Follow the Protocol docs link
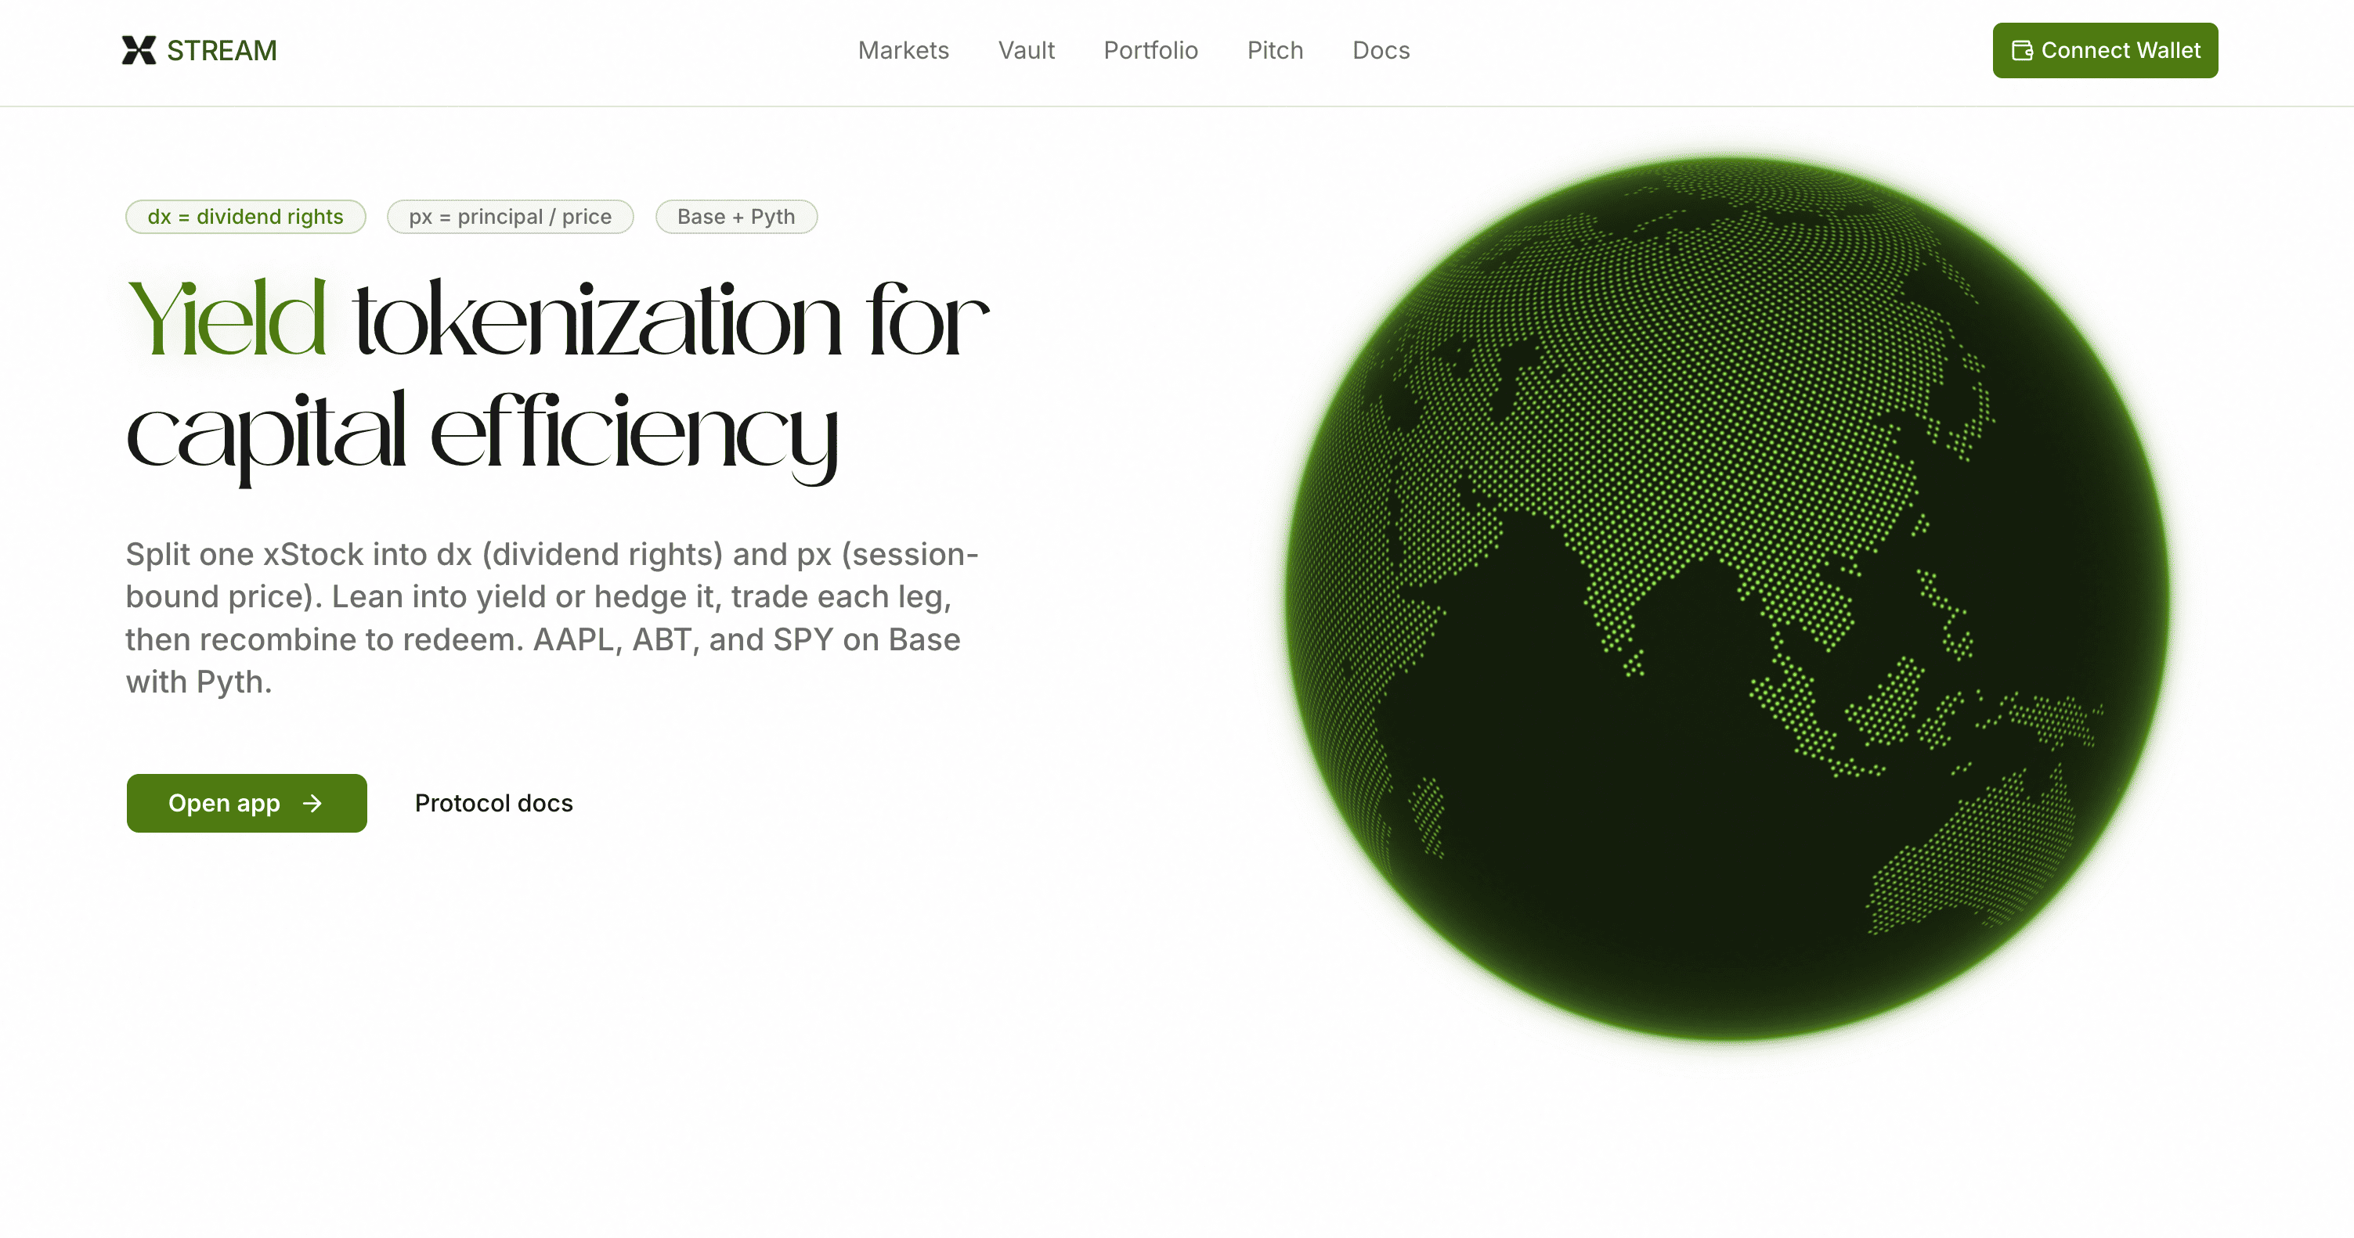 (x=493, y=804)
